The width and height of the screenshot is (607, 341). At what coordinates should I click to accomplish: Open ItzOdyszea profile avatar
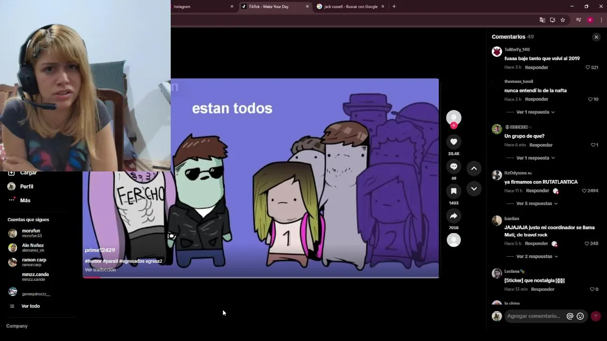coord(497,175)
